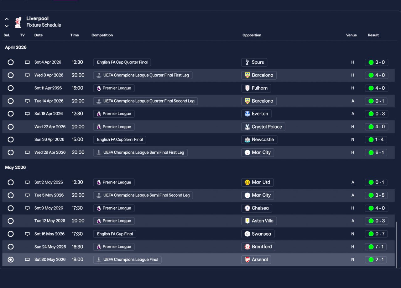Sort by the Opposition column header
Image resolution: width=401 pixels, height=288 pixels.
(252, 35)
